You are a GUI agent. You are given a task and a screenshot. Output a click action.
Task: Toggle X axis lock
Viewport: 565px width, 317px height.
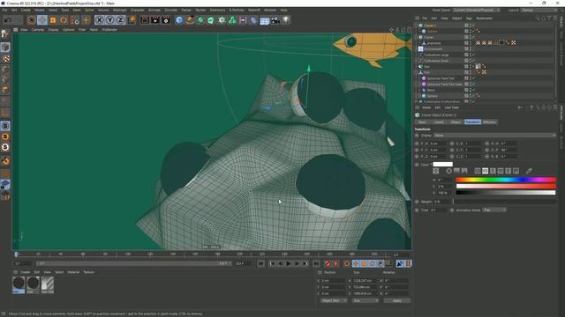pos(99,20)
